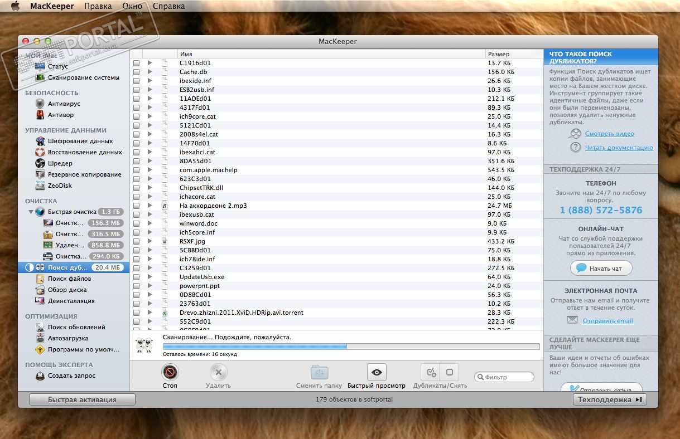Click the Снять deselect icon
Screen dimensions: 680x439
click(450, 372)
